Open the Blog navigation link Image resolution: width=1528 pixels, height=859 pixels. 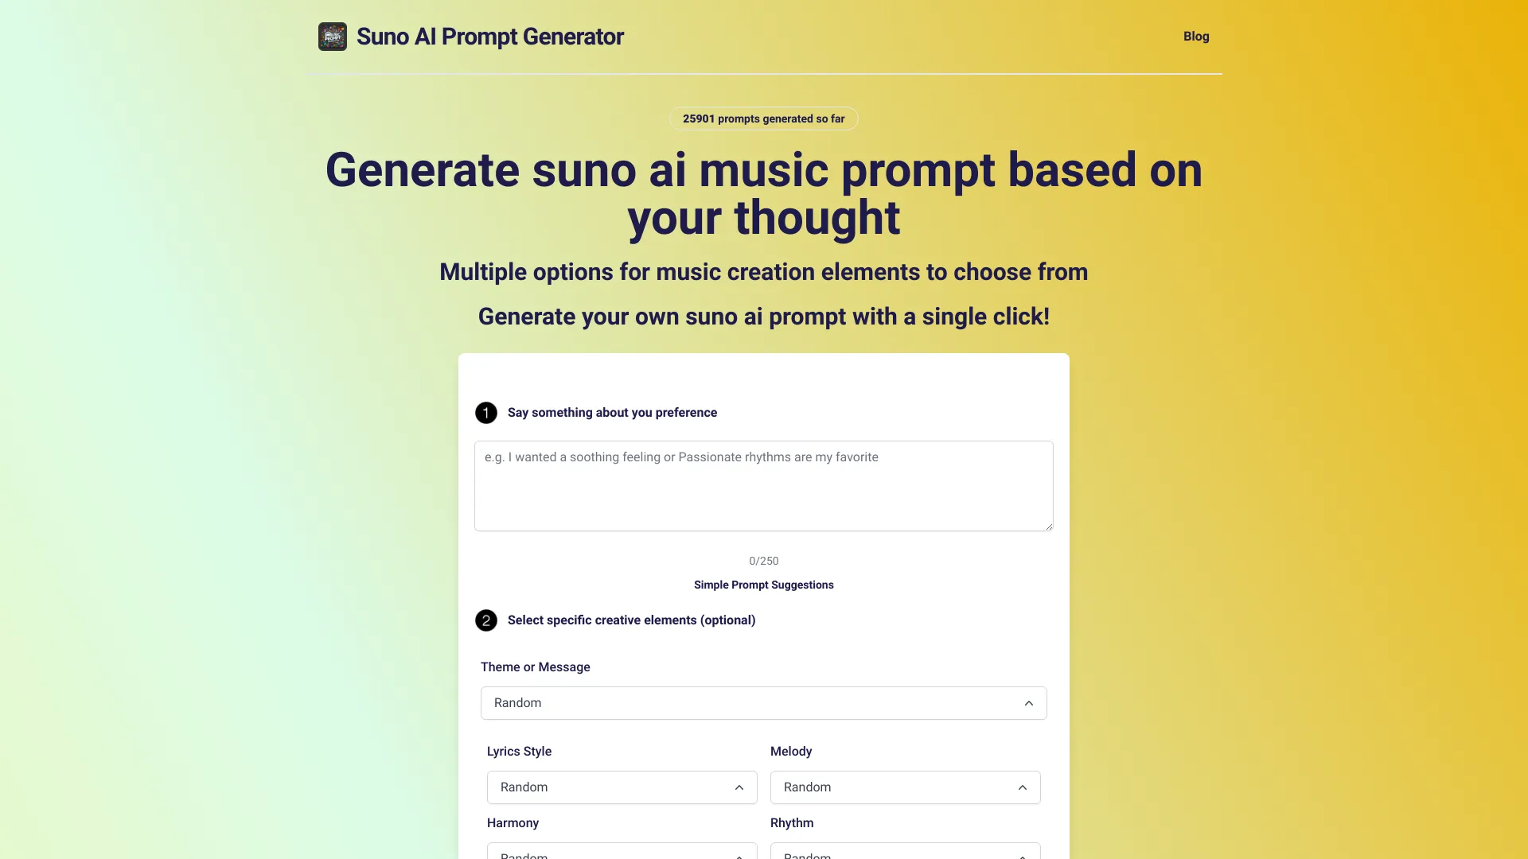[x=1196, y=36]
